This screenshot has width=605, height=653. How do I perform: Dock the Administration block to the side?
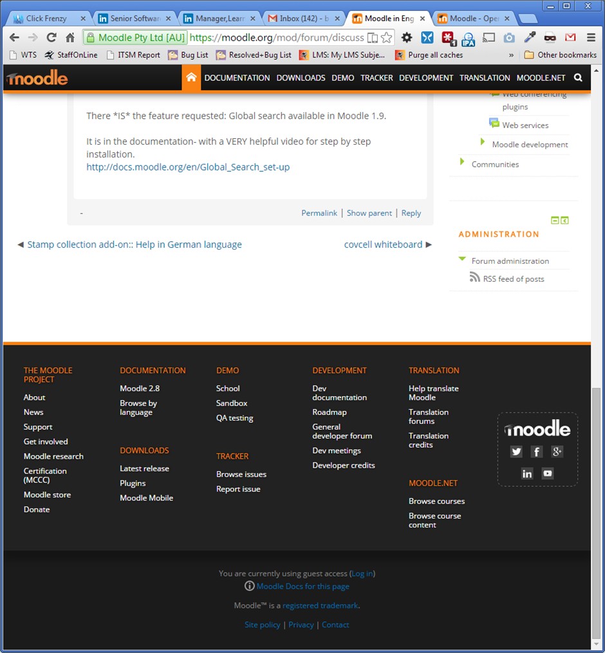tap(564, 220)
